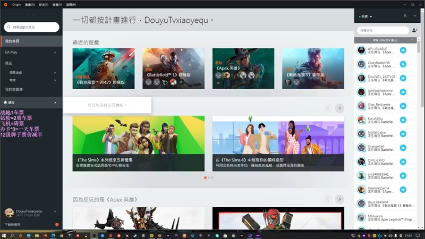Minimize the friends list panel

click(415, 16)
